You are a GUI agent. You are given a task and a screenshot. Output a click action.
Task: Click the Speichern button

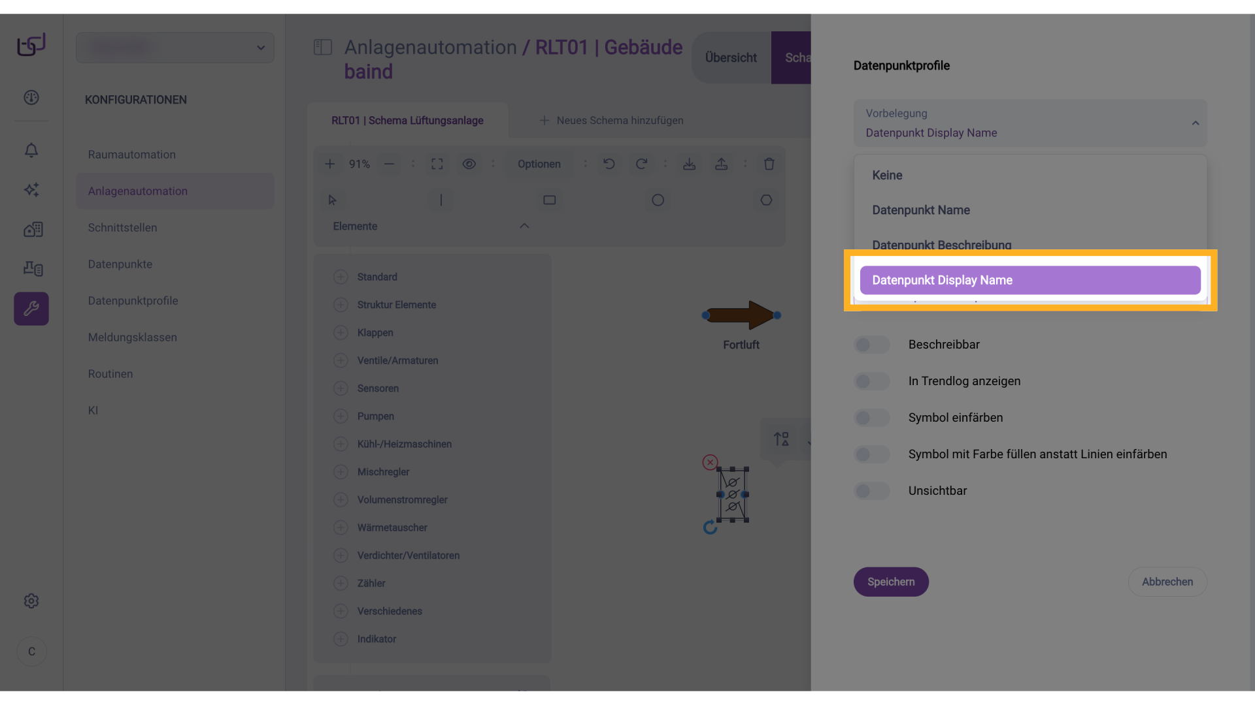pos(890,582)
